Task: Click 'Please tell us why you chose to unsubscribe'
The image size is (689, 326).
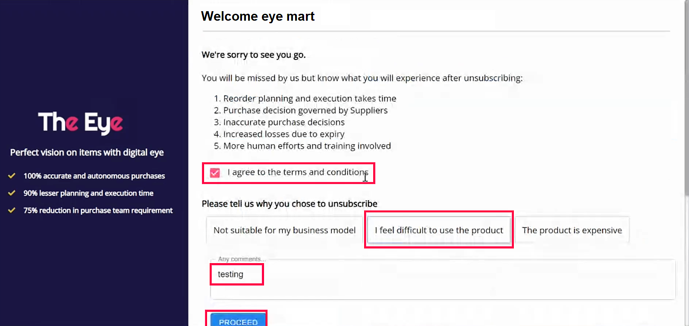Action: pyautogui.click(x=289, y=204)
